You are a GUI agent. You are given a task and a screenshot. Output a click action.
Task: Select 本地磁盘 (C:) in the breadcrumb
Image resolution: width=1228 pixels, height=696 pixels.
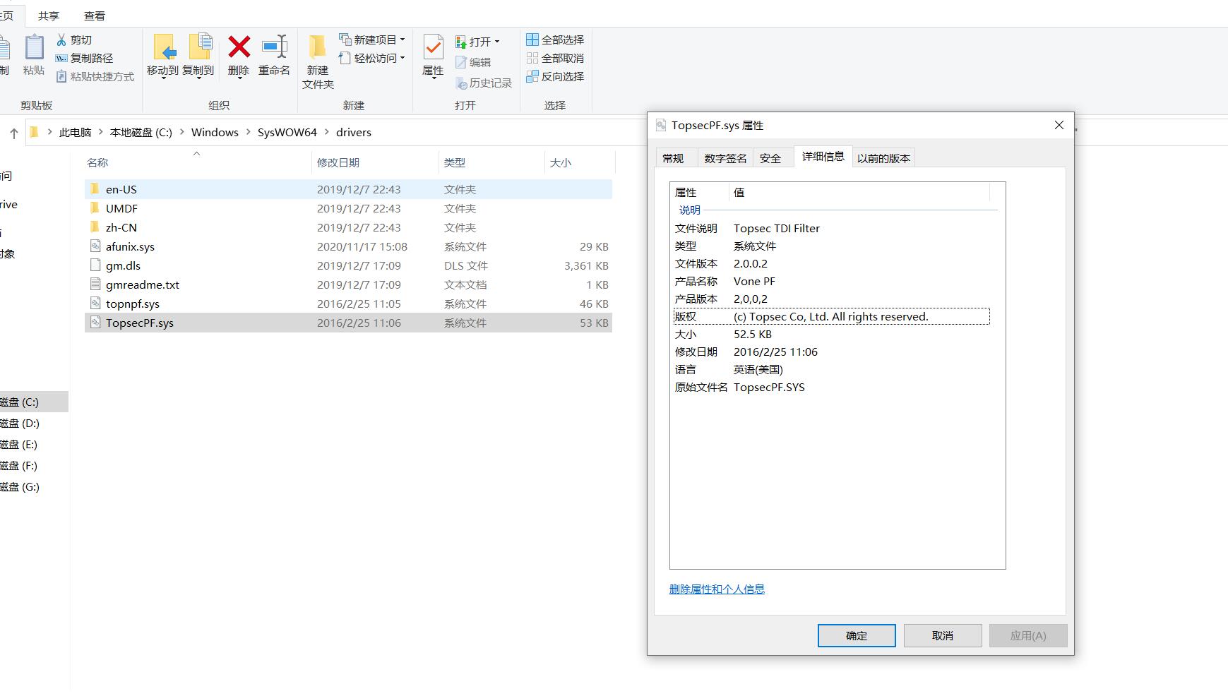click(141, 133)
